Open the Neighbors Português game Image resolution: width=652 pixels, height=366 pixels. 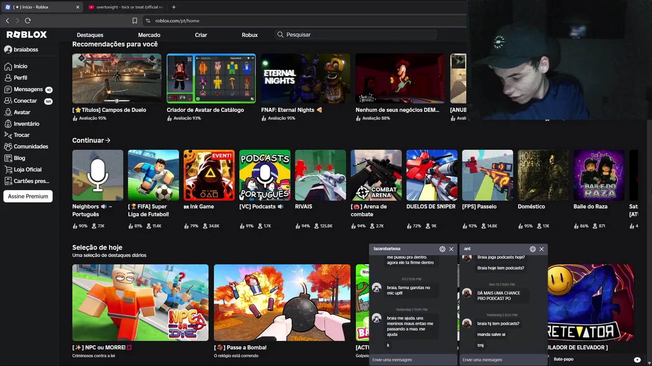click(x=98, y=175)
